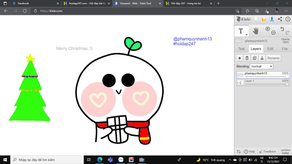Create a new blank image
The height and width of the screenshot is (164, 292).
(x=256, y=19)
